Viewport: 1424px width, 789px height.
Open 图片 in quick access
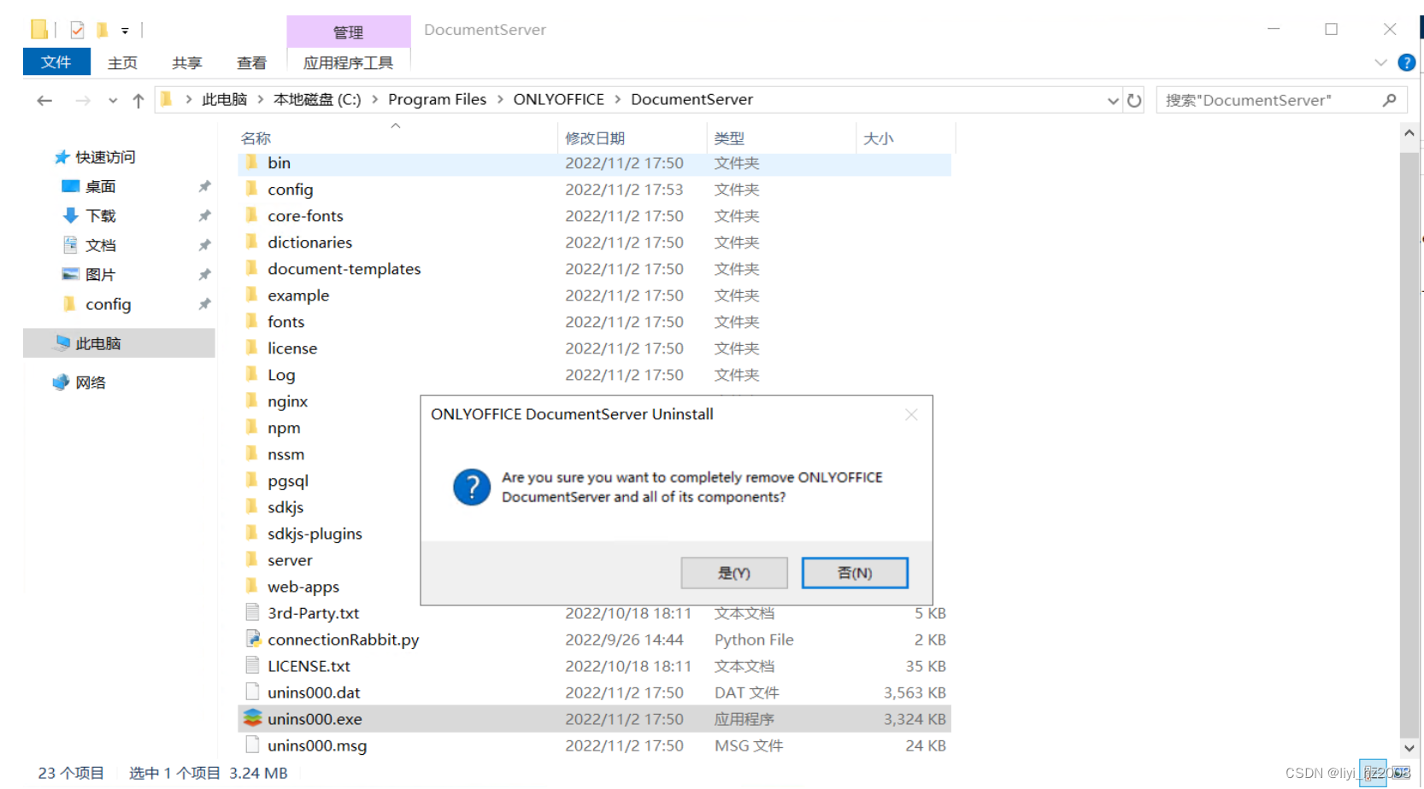(100, 275)
